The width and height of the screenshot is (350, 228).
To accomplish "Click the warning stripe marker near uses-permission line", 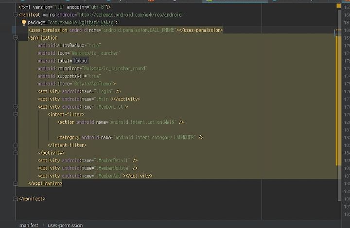I will coord(338,30).
